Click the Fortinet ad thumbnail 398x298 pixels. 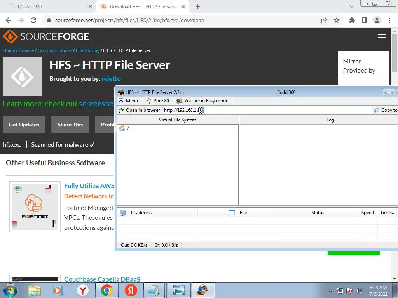tap(35, 207)
